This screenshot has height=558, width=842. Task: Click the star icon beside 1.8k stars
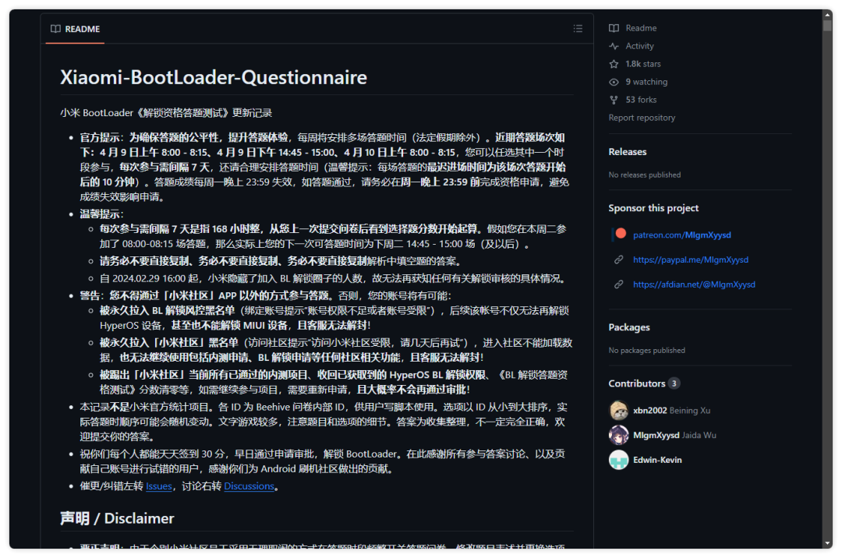point(614,64)
